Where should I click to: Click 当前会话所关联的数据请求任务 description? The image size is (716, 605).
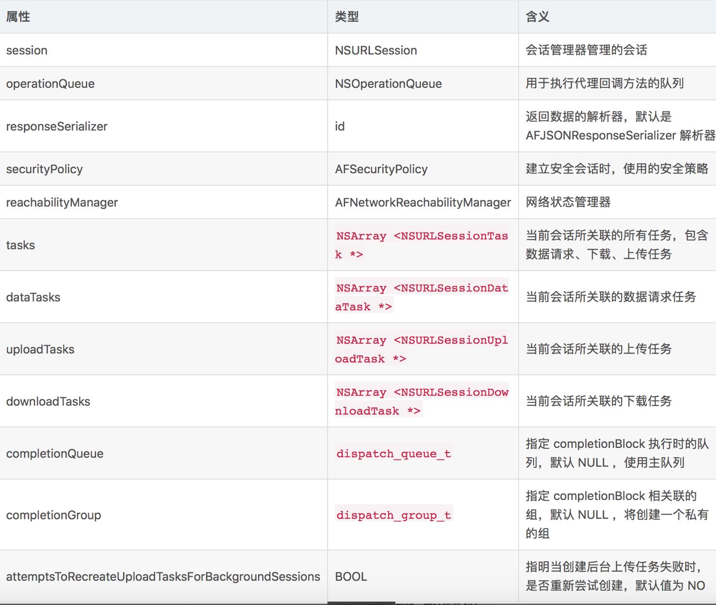pos(611,297)
